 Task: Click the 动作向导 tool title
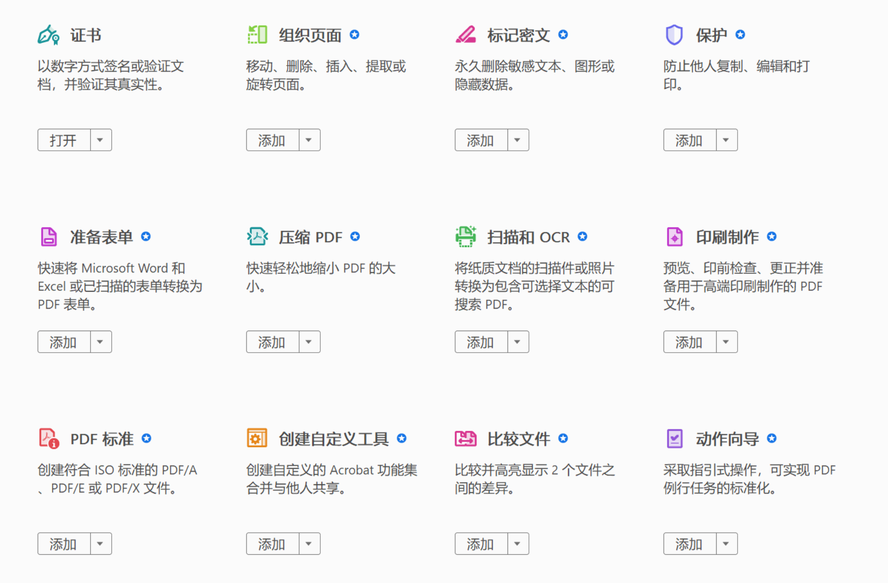point(727,439)
